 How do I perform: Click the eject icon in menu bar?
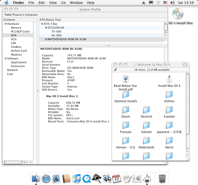(x=144, y=3)
